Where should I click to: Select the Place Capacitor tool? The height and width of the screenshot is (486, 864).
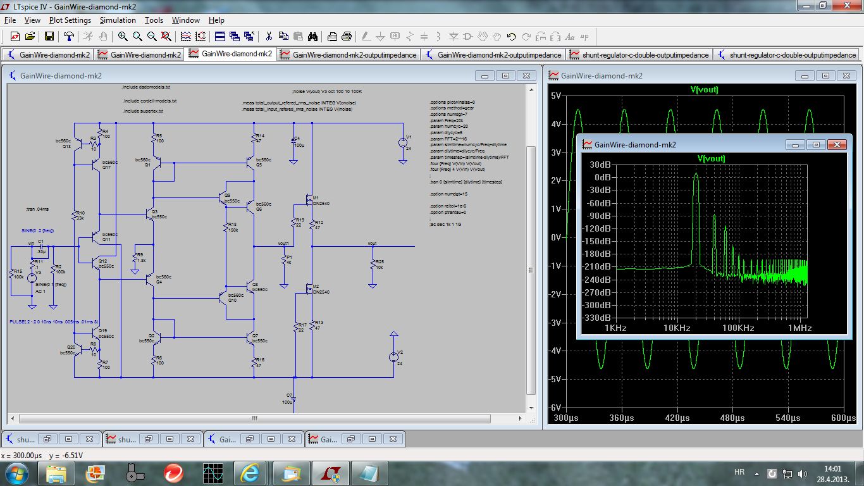tap(424, 37)
